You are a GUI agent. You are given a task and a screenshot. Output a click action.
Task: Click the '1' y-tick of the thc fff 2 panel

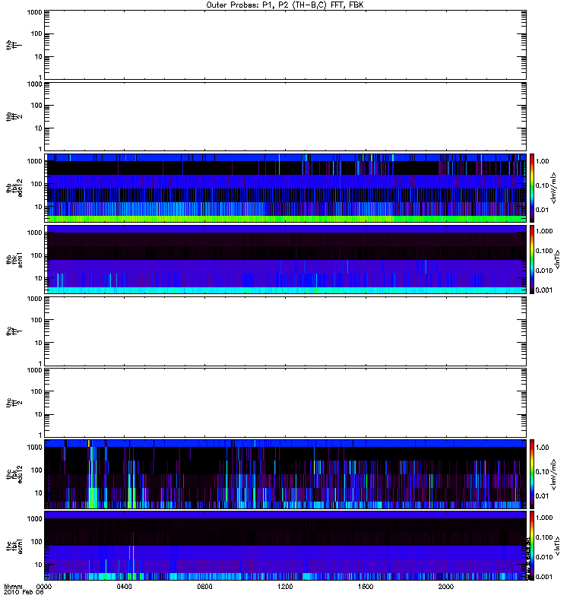tap(40, 435)
